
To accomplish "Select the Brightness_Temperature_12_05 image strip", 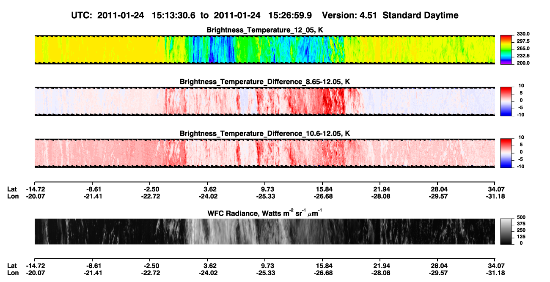I will (264, 49).
